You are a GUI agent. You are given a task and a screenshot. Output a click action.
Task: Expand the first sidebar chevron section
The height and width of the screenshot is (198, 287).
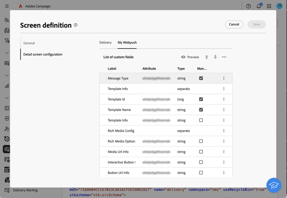pyautogui.click(x=7, y=53)
